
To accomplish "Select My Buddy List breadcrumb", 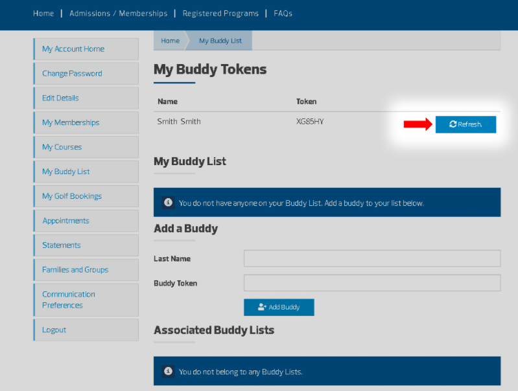I will pyautogui.click(x=220, y=41).
